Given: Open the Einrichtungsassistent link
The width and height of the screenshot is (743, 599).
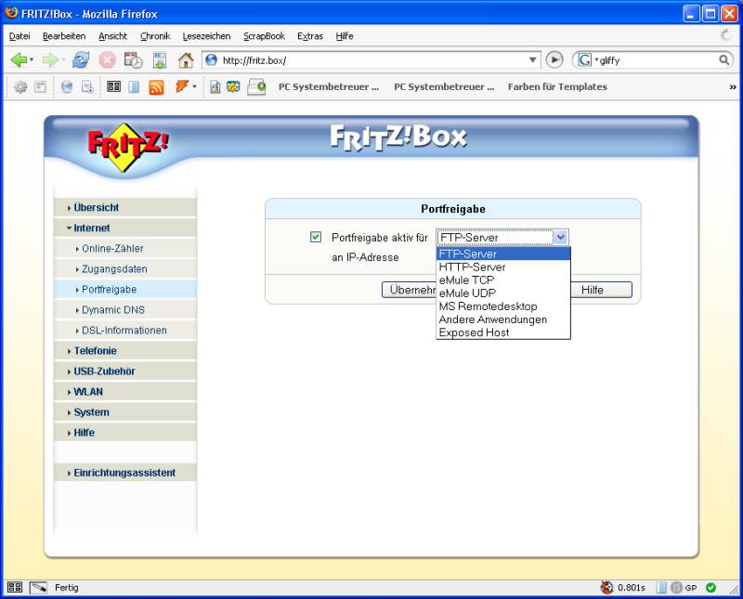Looking at the screenshot, I should tap(125, 473).
